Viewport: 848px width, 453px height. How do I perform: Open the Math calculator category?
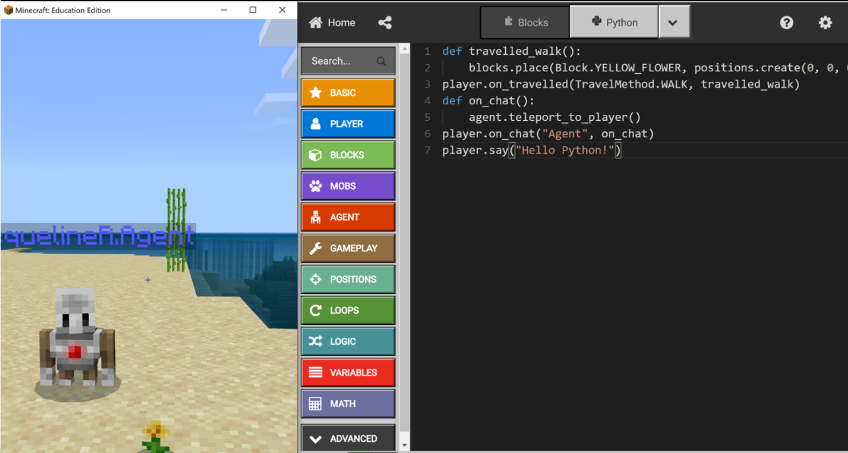(x=348, y=403)
